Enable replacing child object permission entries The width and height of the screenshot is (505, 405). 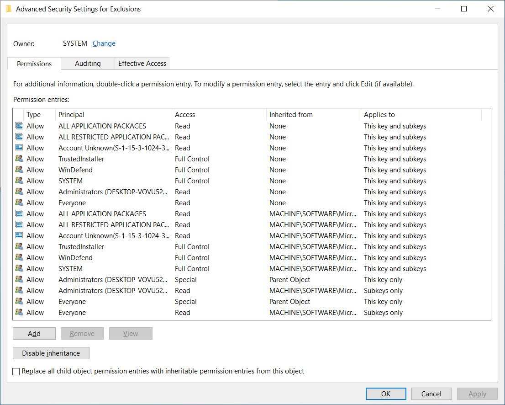tap(16, 371)
